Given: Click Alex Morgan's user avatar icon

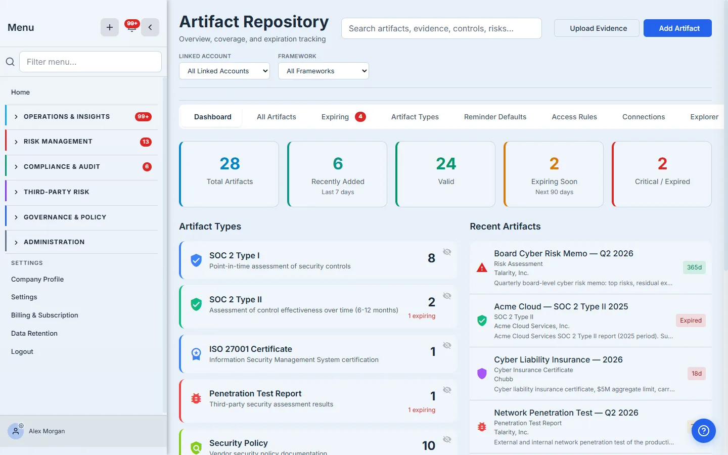Looking at the screenshot, I should pyautogui.click(x=16, y=431).
